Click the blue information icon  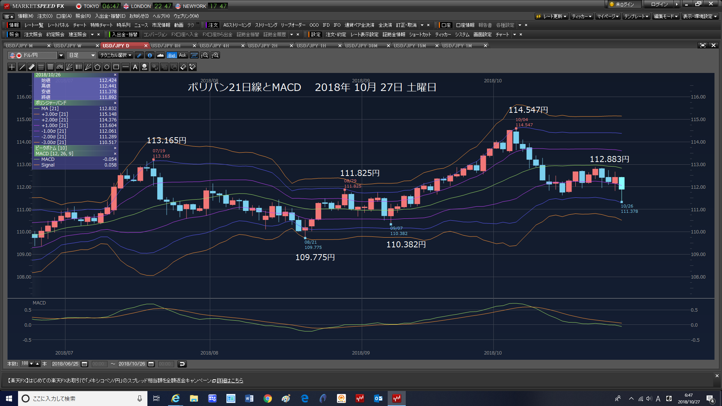[150, 55]
